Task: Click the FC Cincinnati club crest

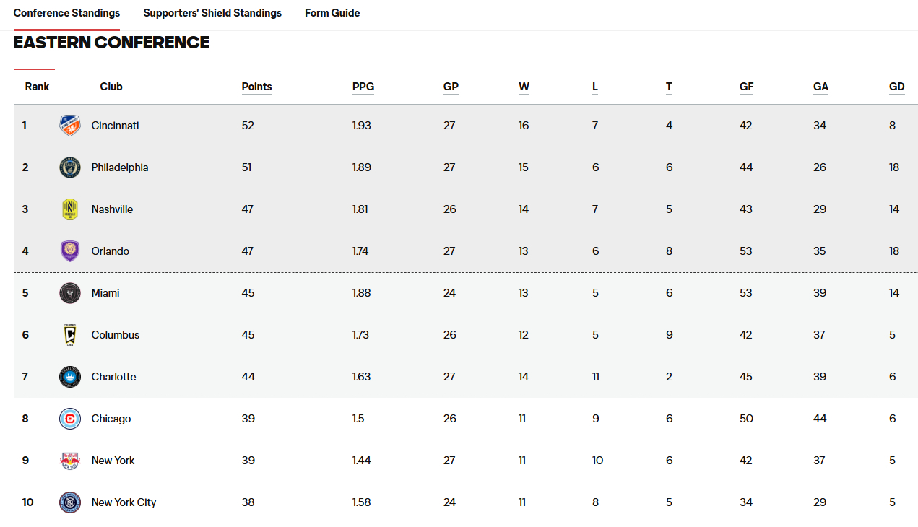Action: click(x=70, y=126)
